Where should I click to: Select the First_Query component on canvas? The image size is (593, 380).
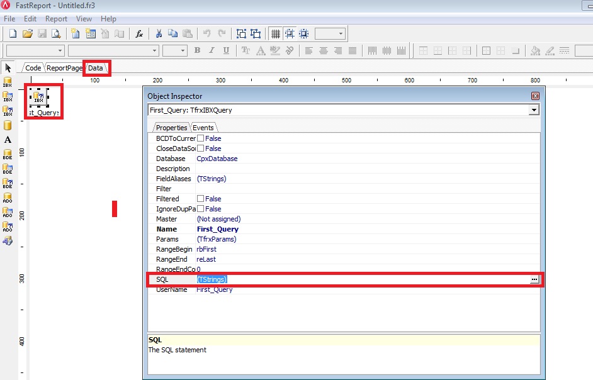[x=39, y=98]
